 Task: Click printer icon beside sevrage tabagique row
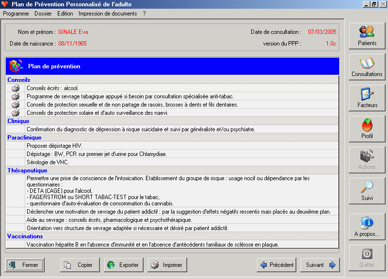[16, 96]
